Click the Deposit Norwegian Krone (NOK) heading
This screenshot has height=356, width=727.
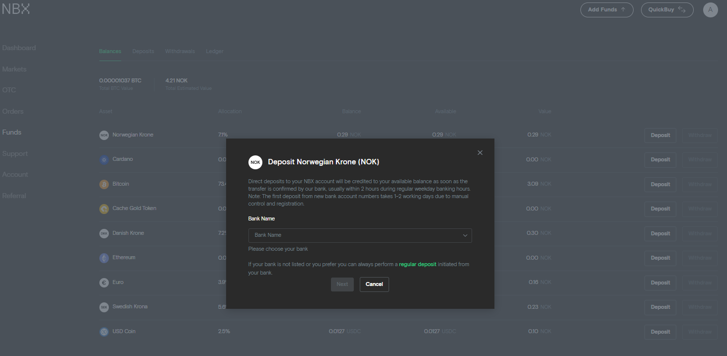323,162
